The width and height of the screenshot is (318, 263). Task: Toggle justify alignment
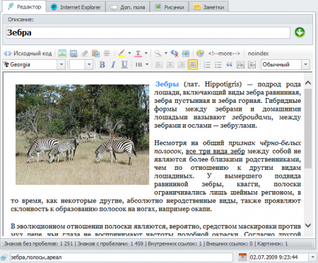(193, 64)
